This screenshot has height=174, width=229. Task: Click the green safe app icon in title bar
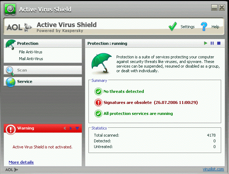point(10,9)
